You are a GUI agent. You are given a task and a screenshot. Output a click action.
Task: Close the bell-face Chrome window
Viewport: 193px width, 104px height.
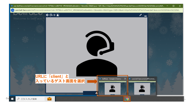pyautogui.click(x=180, y=6)
